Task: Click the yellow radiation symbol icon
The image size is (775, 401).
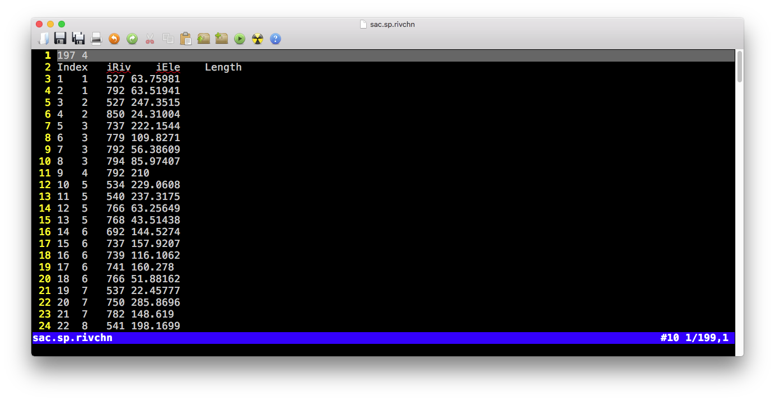Action: tap(258, 39)
